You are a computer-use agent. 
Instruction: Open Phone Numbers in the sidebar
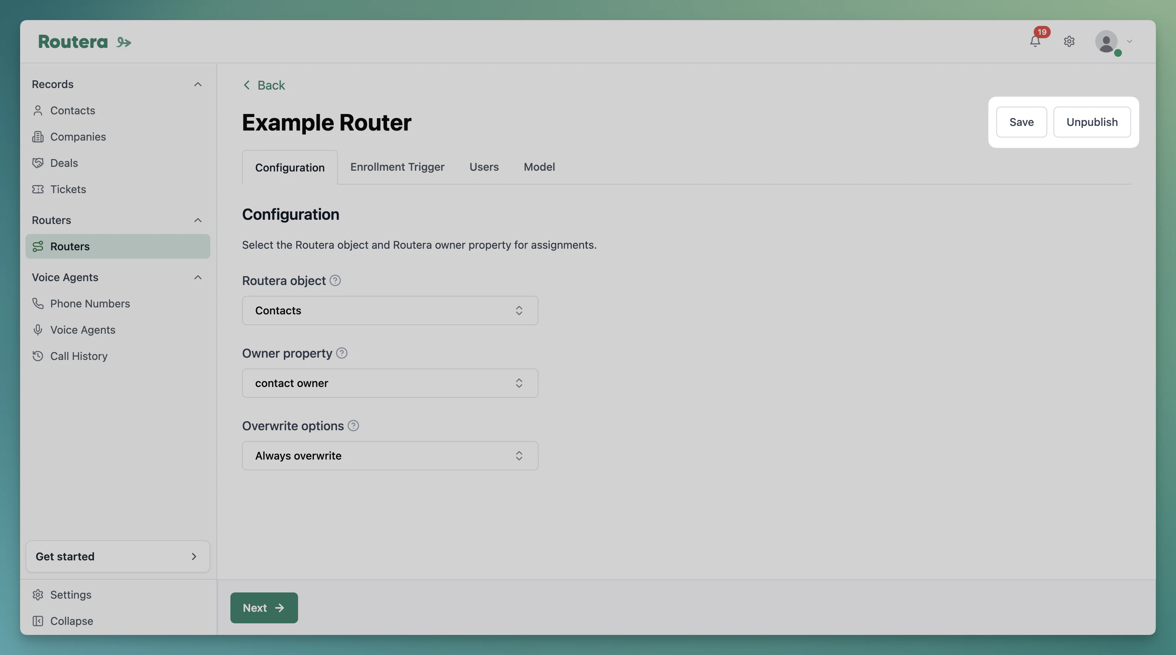tap(118, 304)
